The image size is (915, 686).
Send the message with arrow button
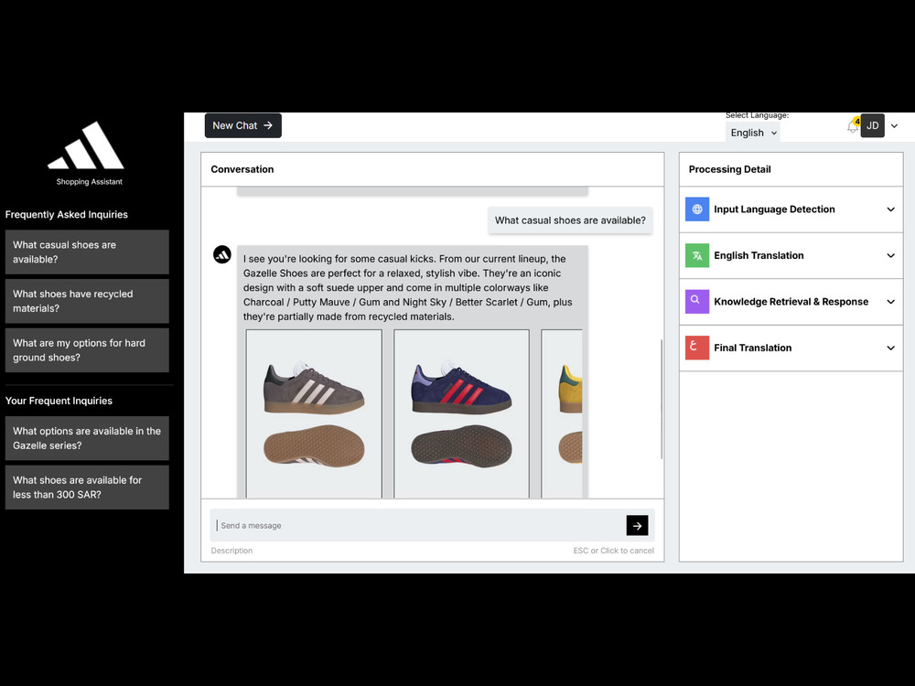pyautogui.click(x=637, y=526)
